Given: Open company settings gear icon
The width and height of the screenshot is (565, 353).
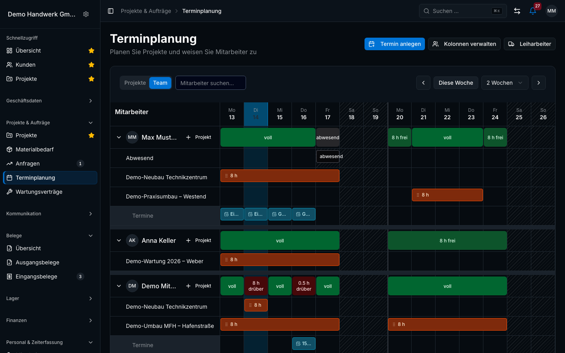Looking at the screenshot, I should tap(86, 14).
